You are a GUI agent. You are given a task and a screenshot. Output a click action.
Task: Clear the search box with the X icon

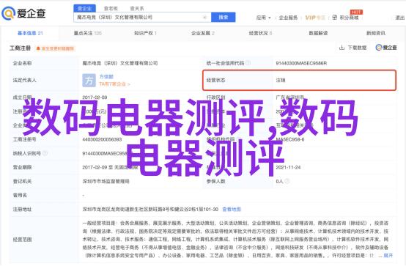tap(204, 18)
